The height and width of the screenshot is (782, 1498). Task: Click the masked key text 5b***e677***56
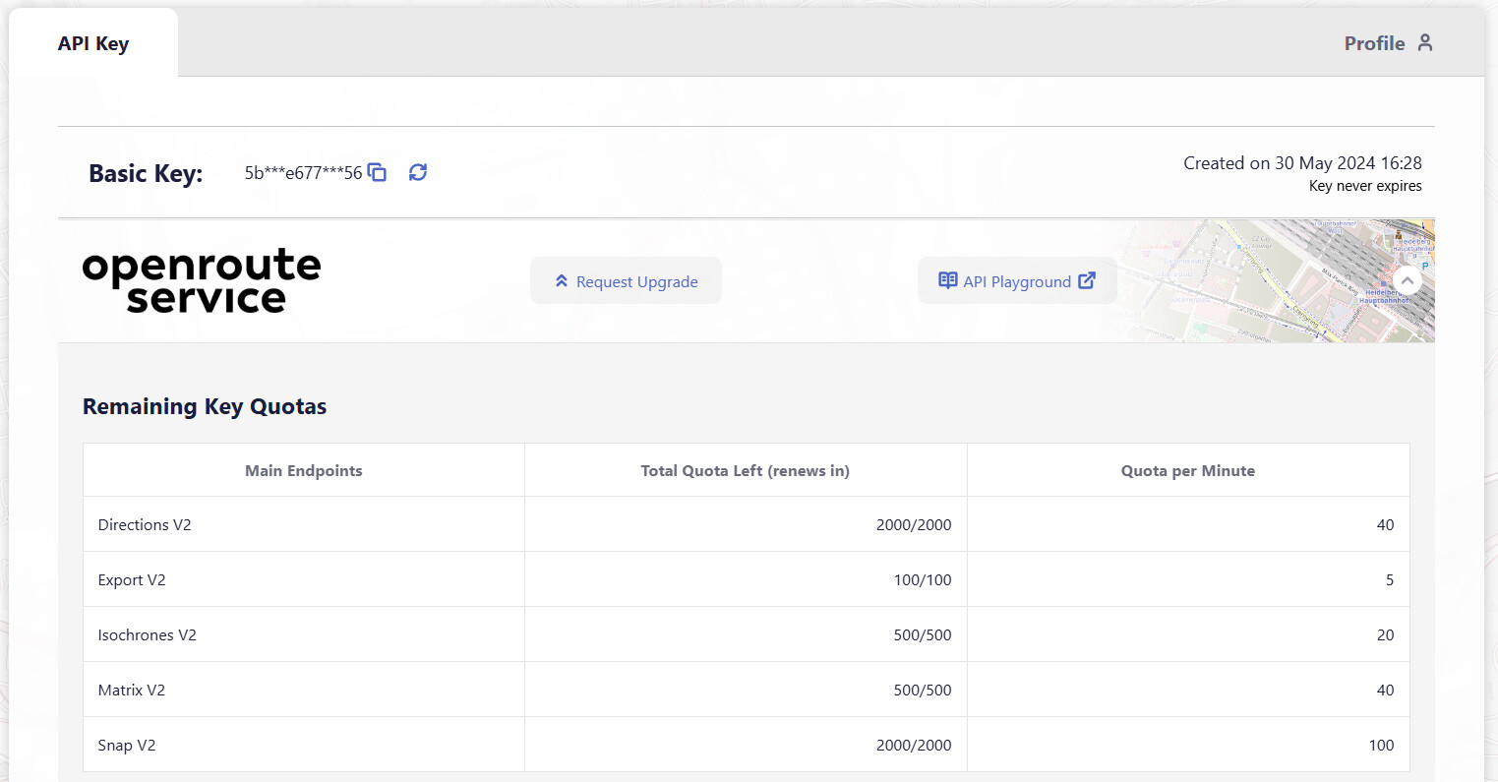tap(303, 173)
